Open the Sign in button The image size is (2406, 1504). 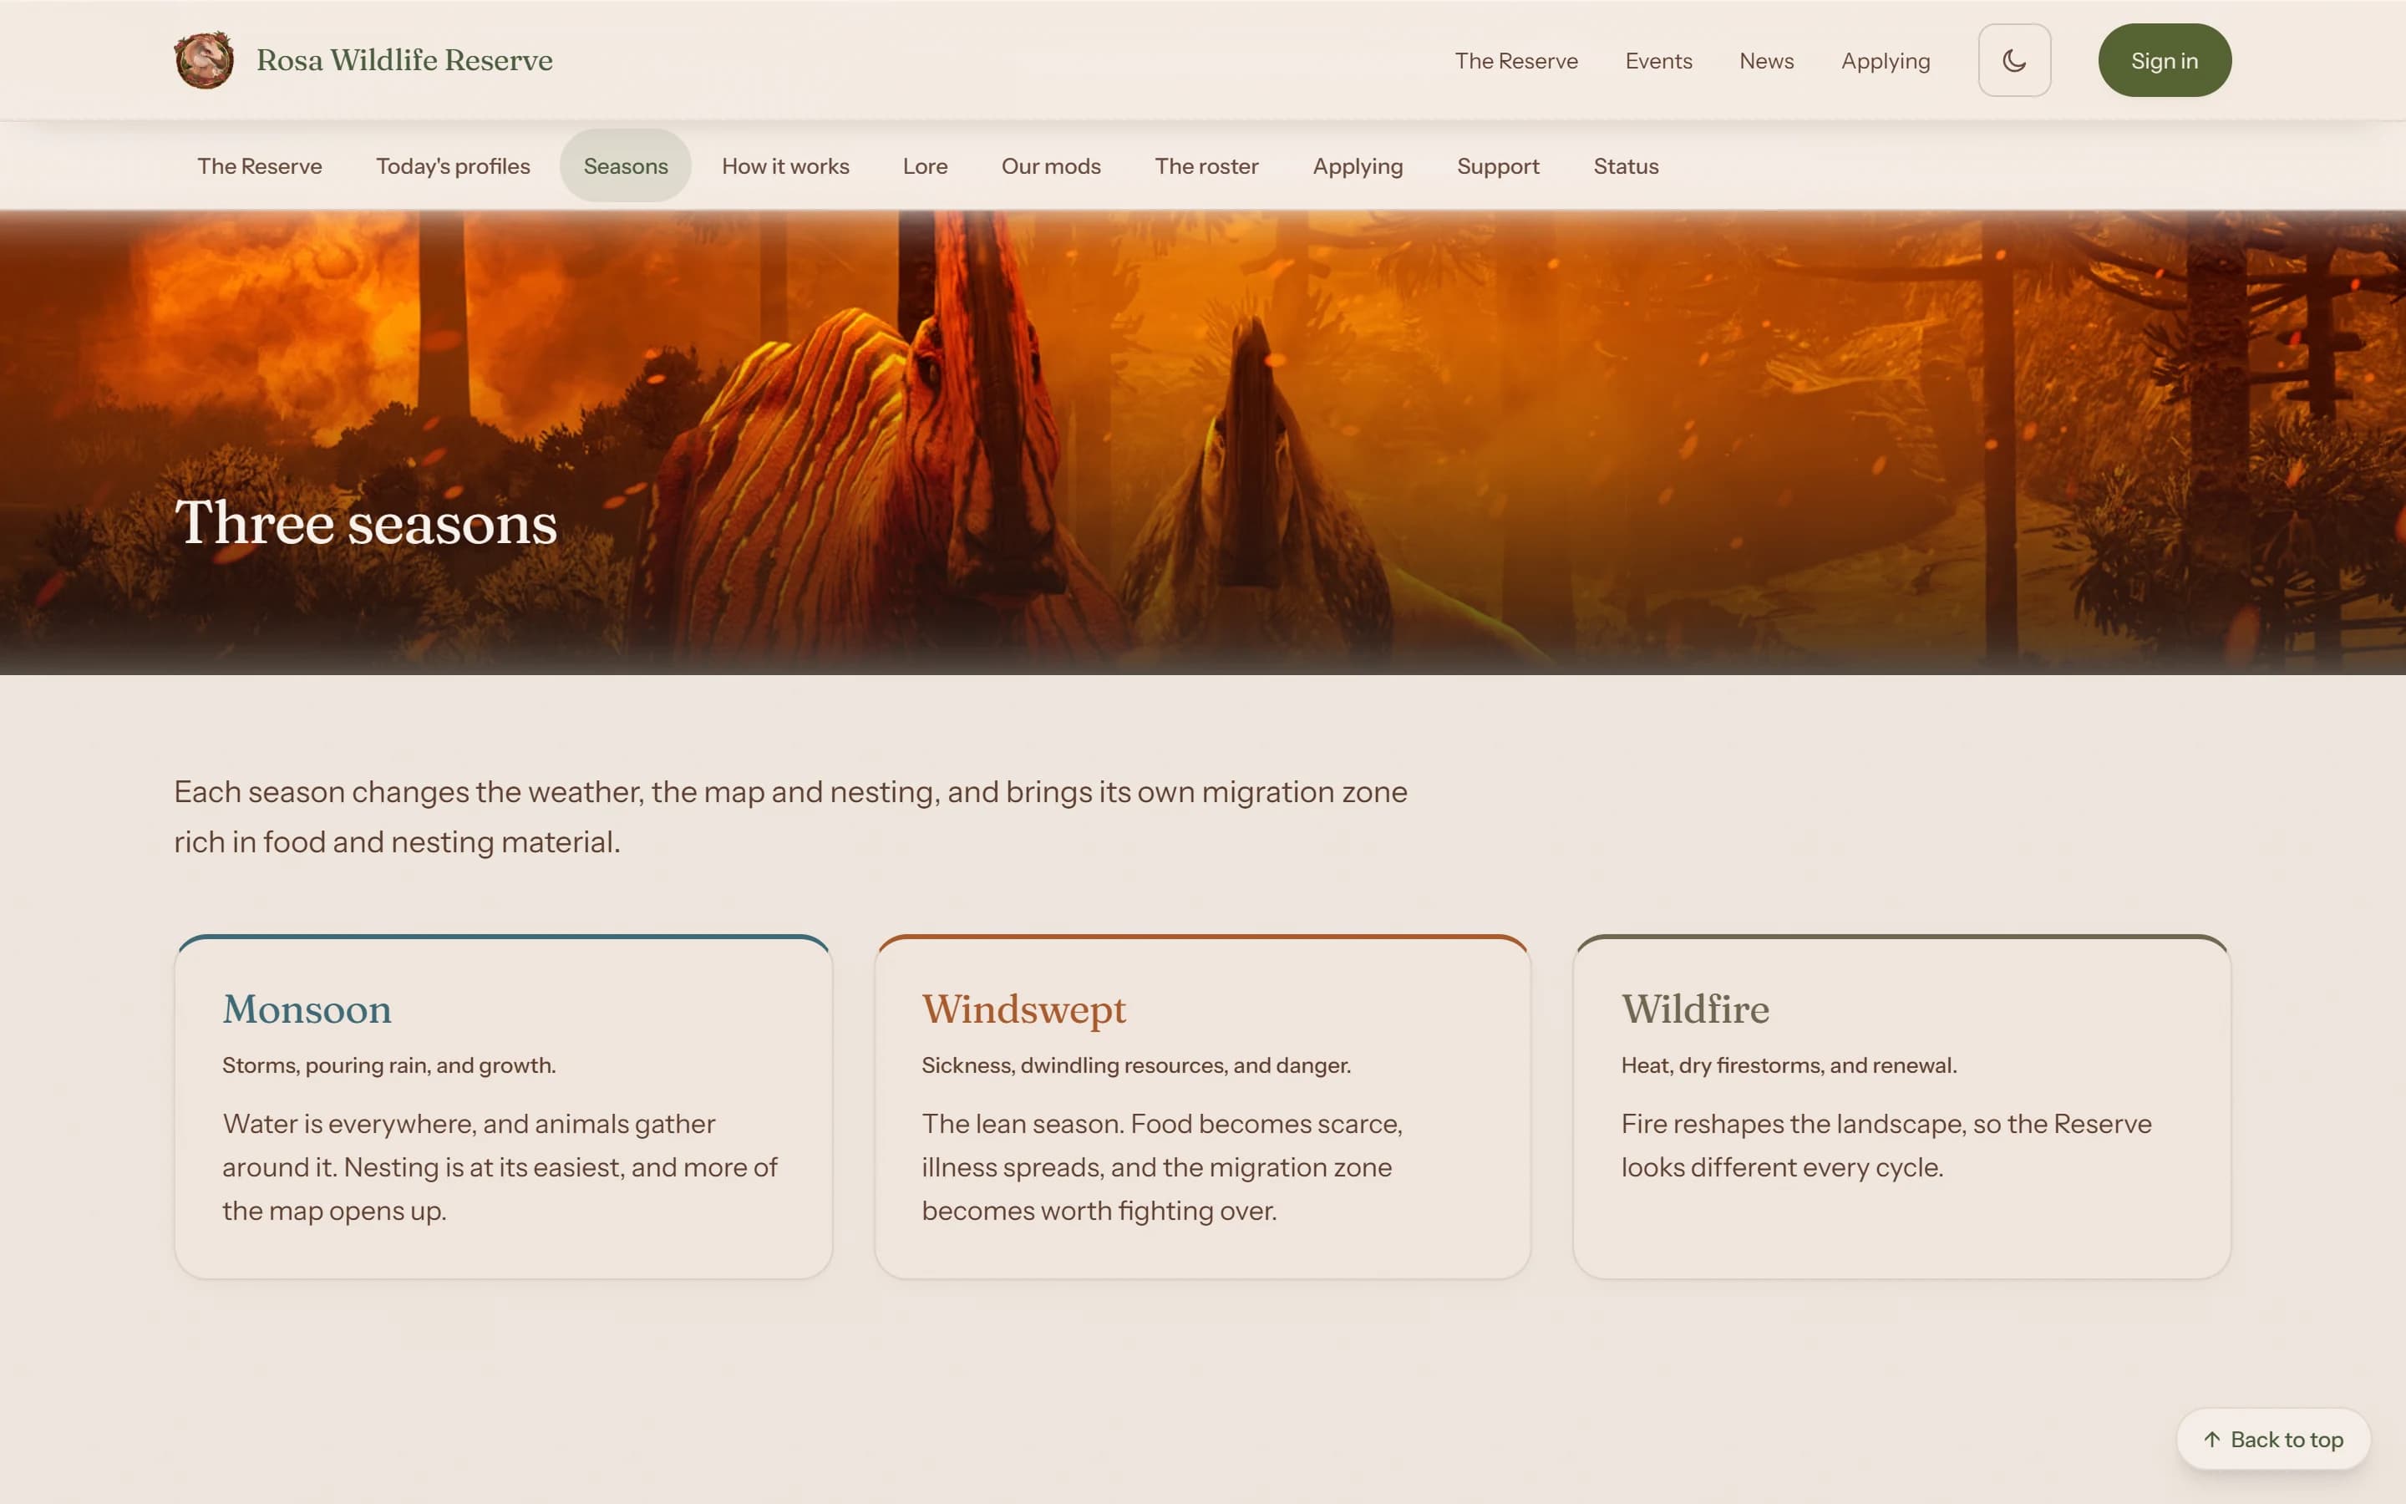click(2165, 61)
